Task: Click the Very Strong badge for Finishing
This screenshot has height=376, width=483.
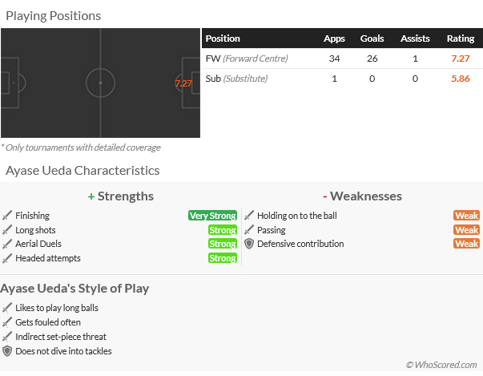Action: coord(212,216)
